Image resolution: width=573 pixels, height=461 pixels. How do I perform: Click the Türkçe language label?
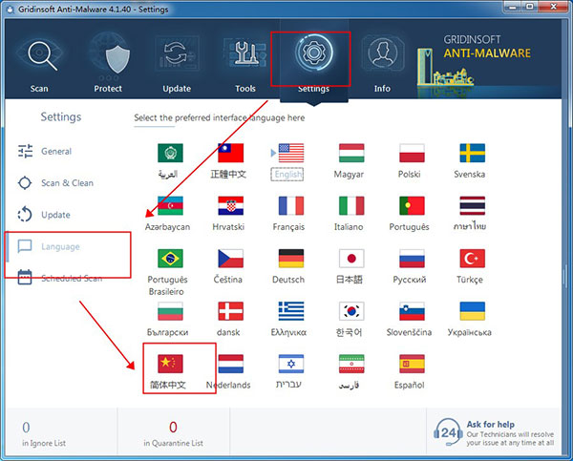click(x=470, y=280)
